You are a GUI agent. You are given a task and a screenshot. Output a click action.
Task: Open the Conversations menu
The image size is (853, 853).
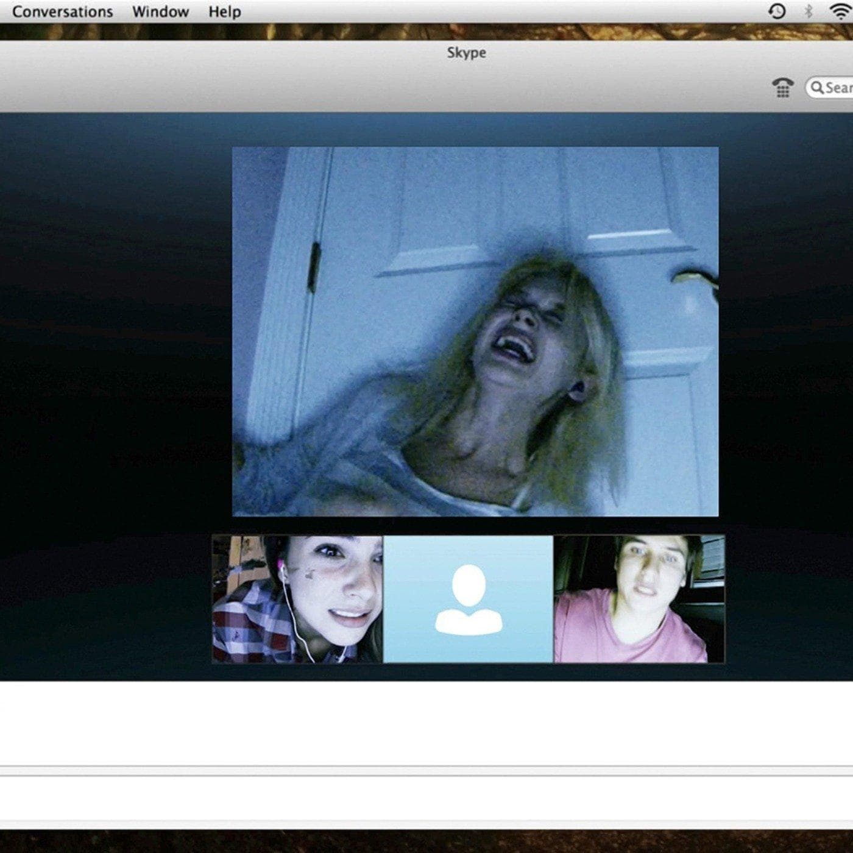(x=62, y=12)
